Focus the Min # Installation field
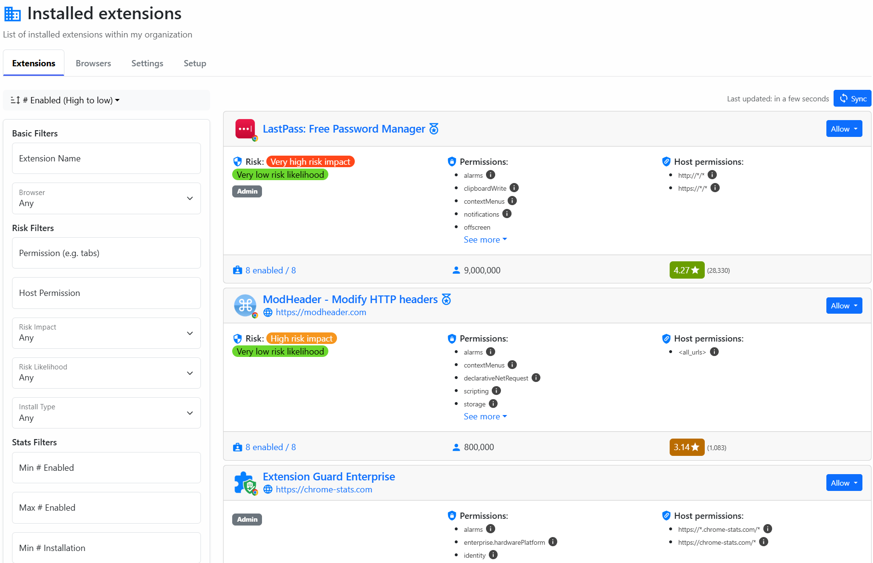Image resolution: width=873 pixels, height=563 pixels. click(x=106, y=548)
